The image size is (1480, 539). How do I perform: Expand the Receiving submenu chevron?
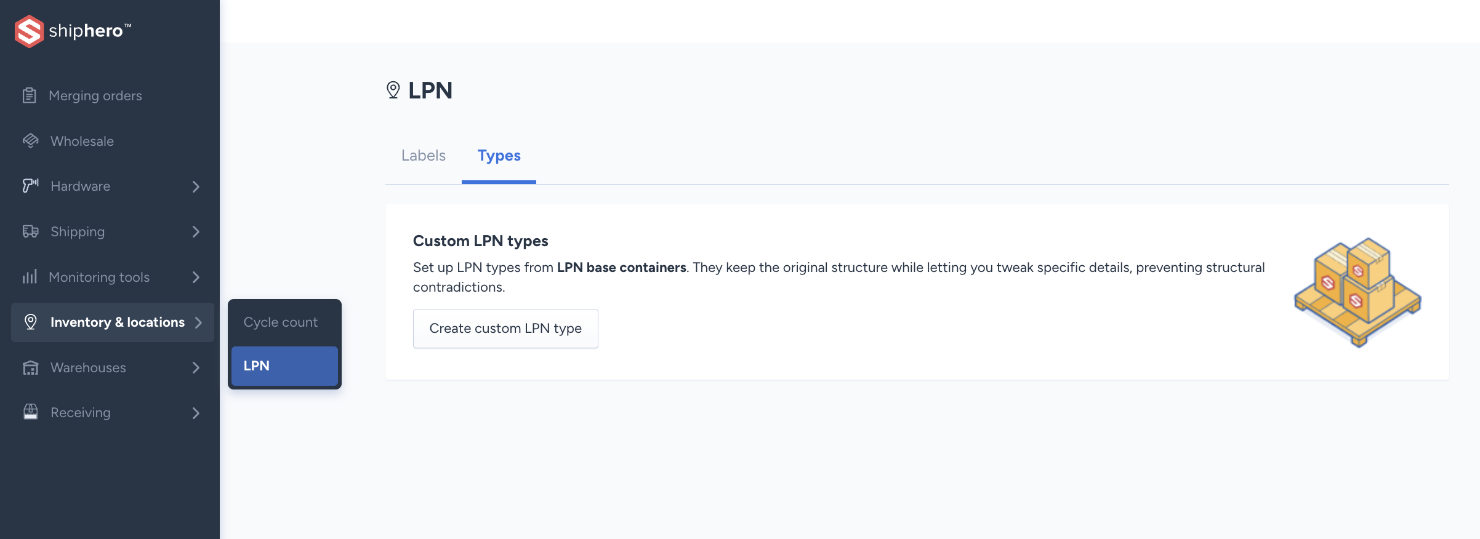pos(196,413)
